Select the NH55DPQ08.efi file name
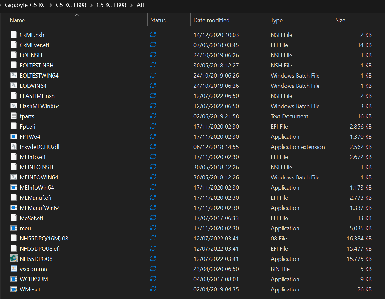The image size is (385, 299). tap(40, 248)
